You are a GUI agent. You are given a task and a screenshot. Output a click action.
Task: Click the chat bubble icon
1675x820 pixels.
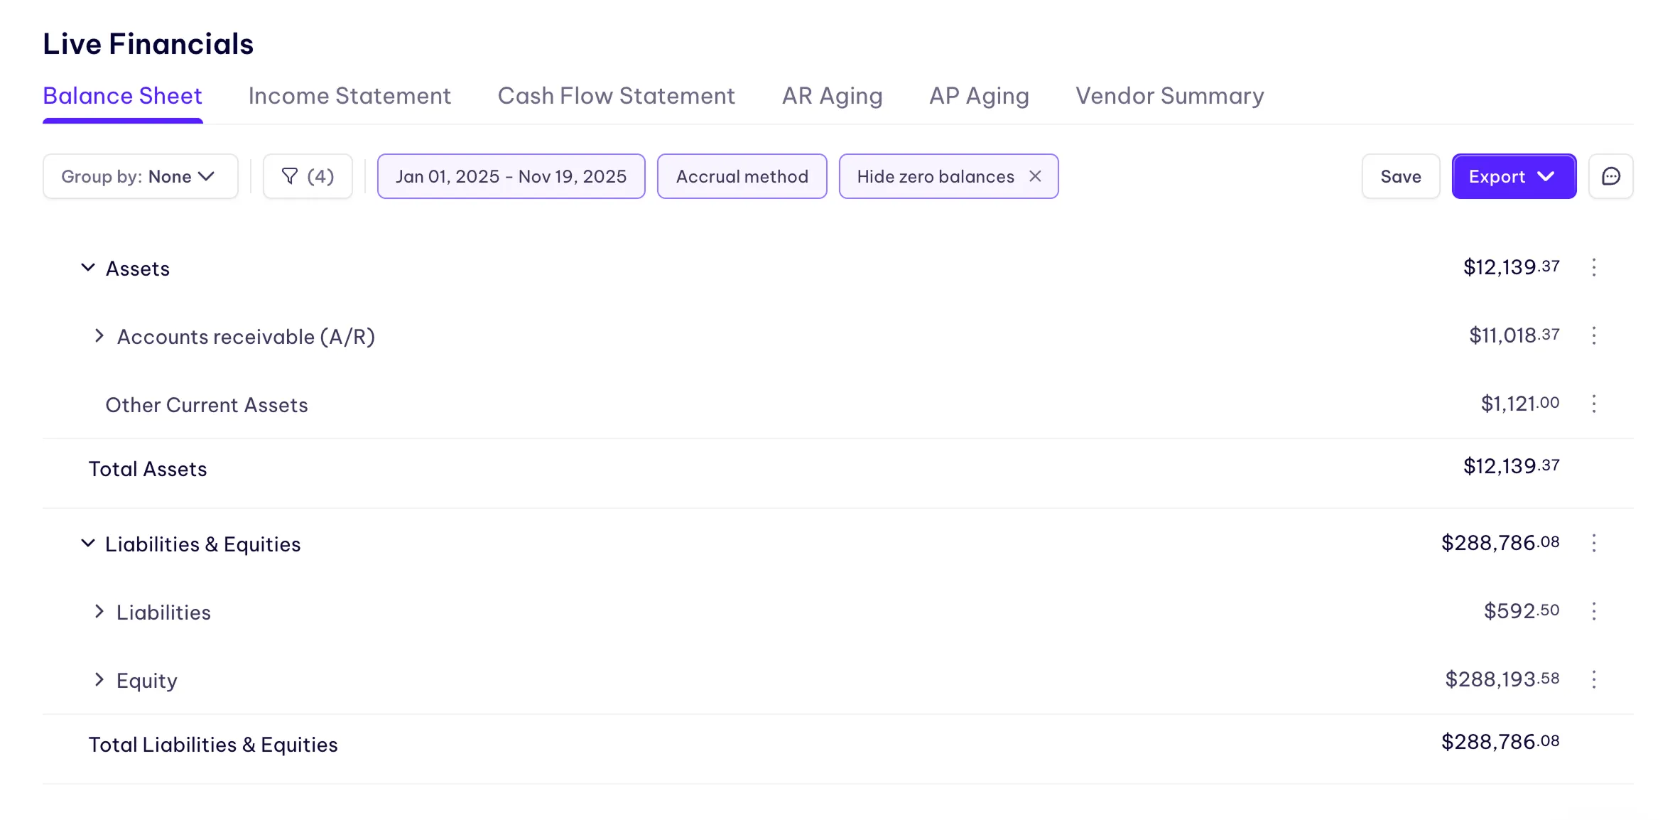tap(1610, 176)
